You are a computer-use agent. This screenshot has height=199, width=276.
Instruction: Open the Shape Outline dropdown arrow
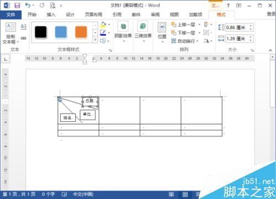coord(109,33)
